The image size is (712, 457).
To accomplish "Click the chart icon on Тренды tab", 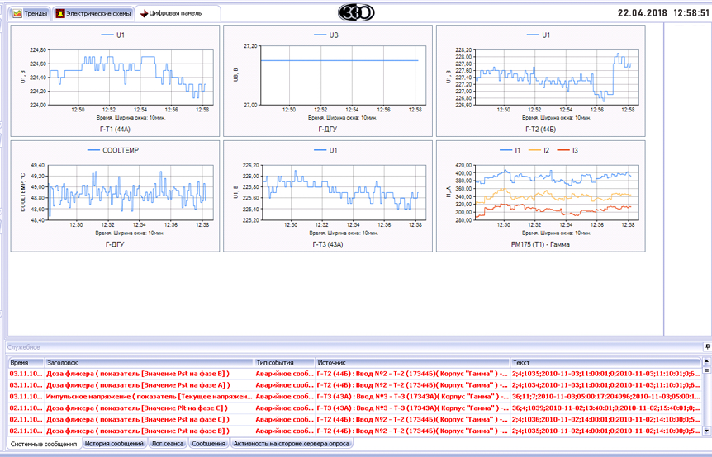I will 17,13.
